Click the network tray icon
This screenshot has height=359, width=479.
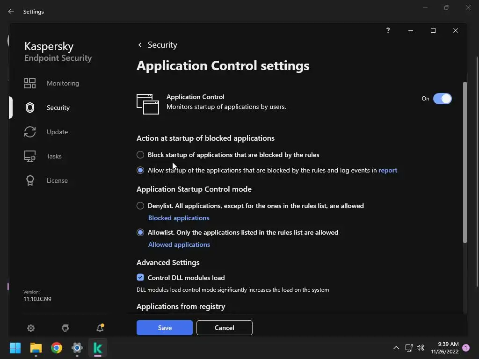point(409,348)
